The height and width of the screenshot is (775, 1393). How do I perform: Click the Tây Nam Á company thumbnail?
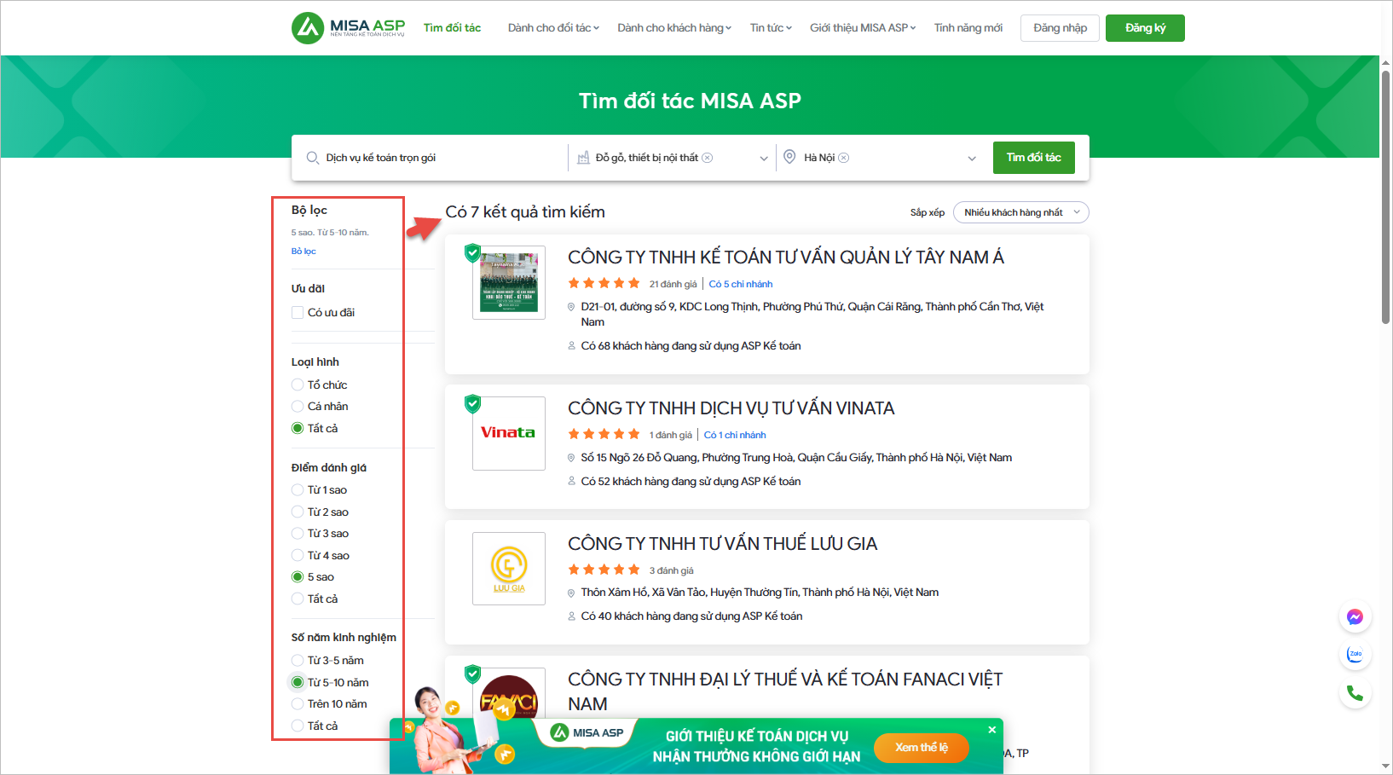[x=509, y=282]
